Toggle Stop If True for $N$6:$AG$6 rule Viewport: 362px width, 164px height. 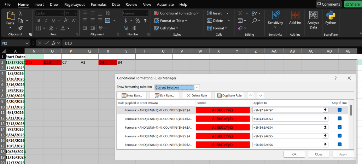pos(340,144)
